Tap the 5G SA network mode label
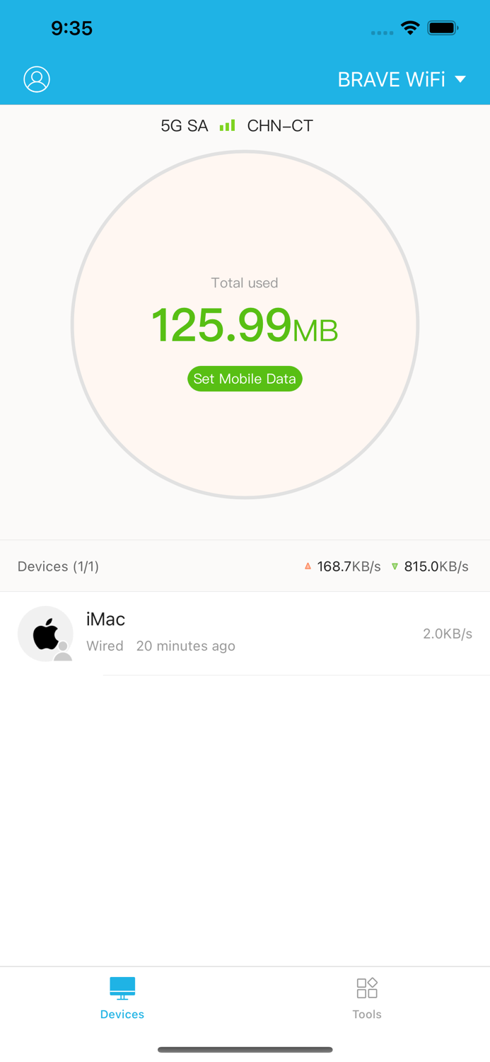This screenshot has height=1062, width=490. click(184, 125)
